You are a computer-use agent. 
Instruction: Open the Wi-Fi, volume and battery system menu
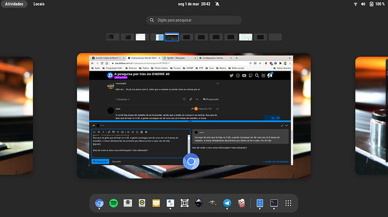pyautogui.click(x=369, y=4)
